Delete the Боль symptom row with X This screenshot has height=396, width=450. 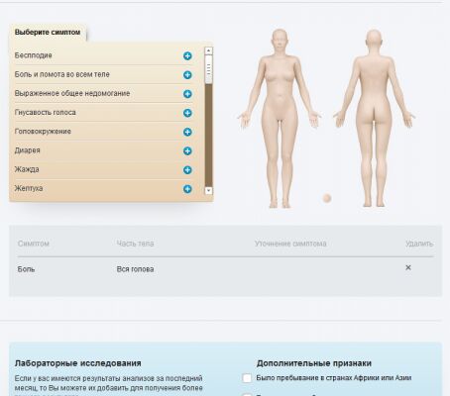[408, 267]
